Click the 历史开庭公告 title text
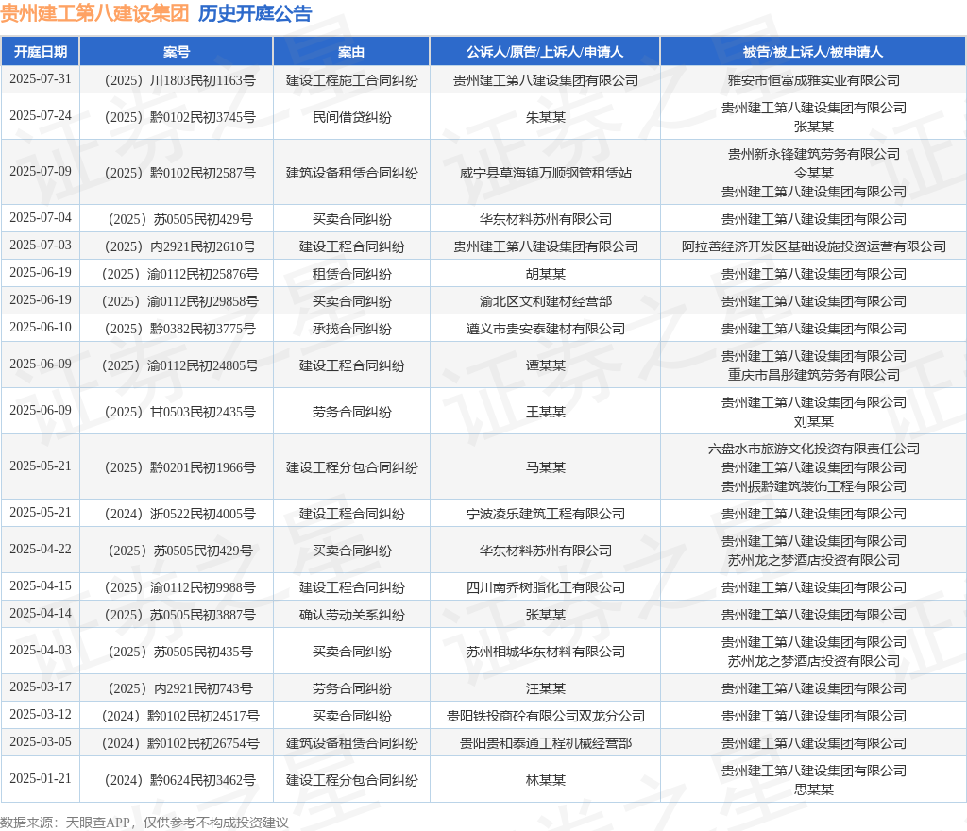The height and width of the screenshot is (831, 967). [x=255, y=13]
